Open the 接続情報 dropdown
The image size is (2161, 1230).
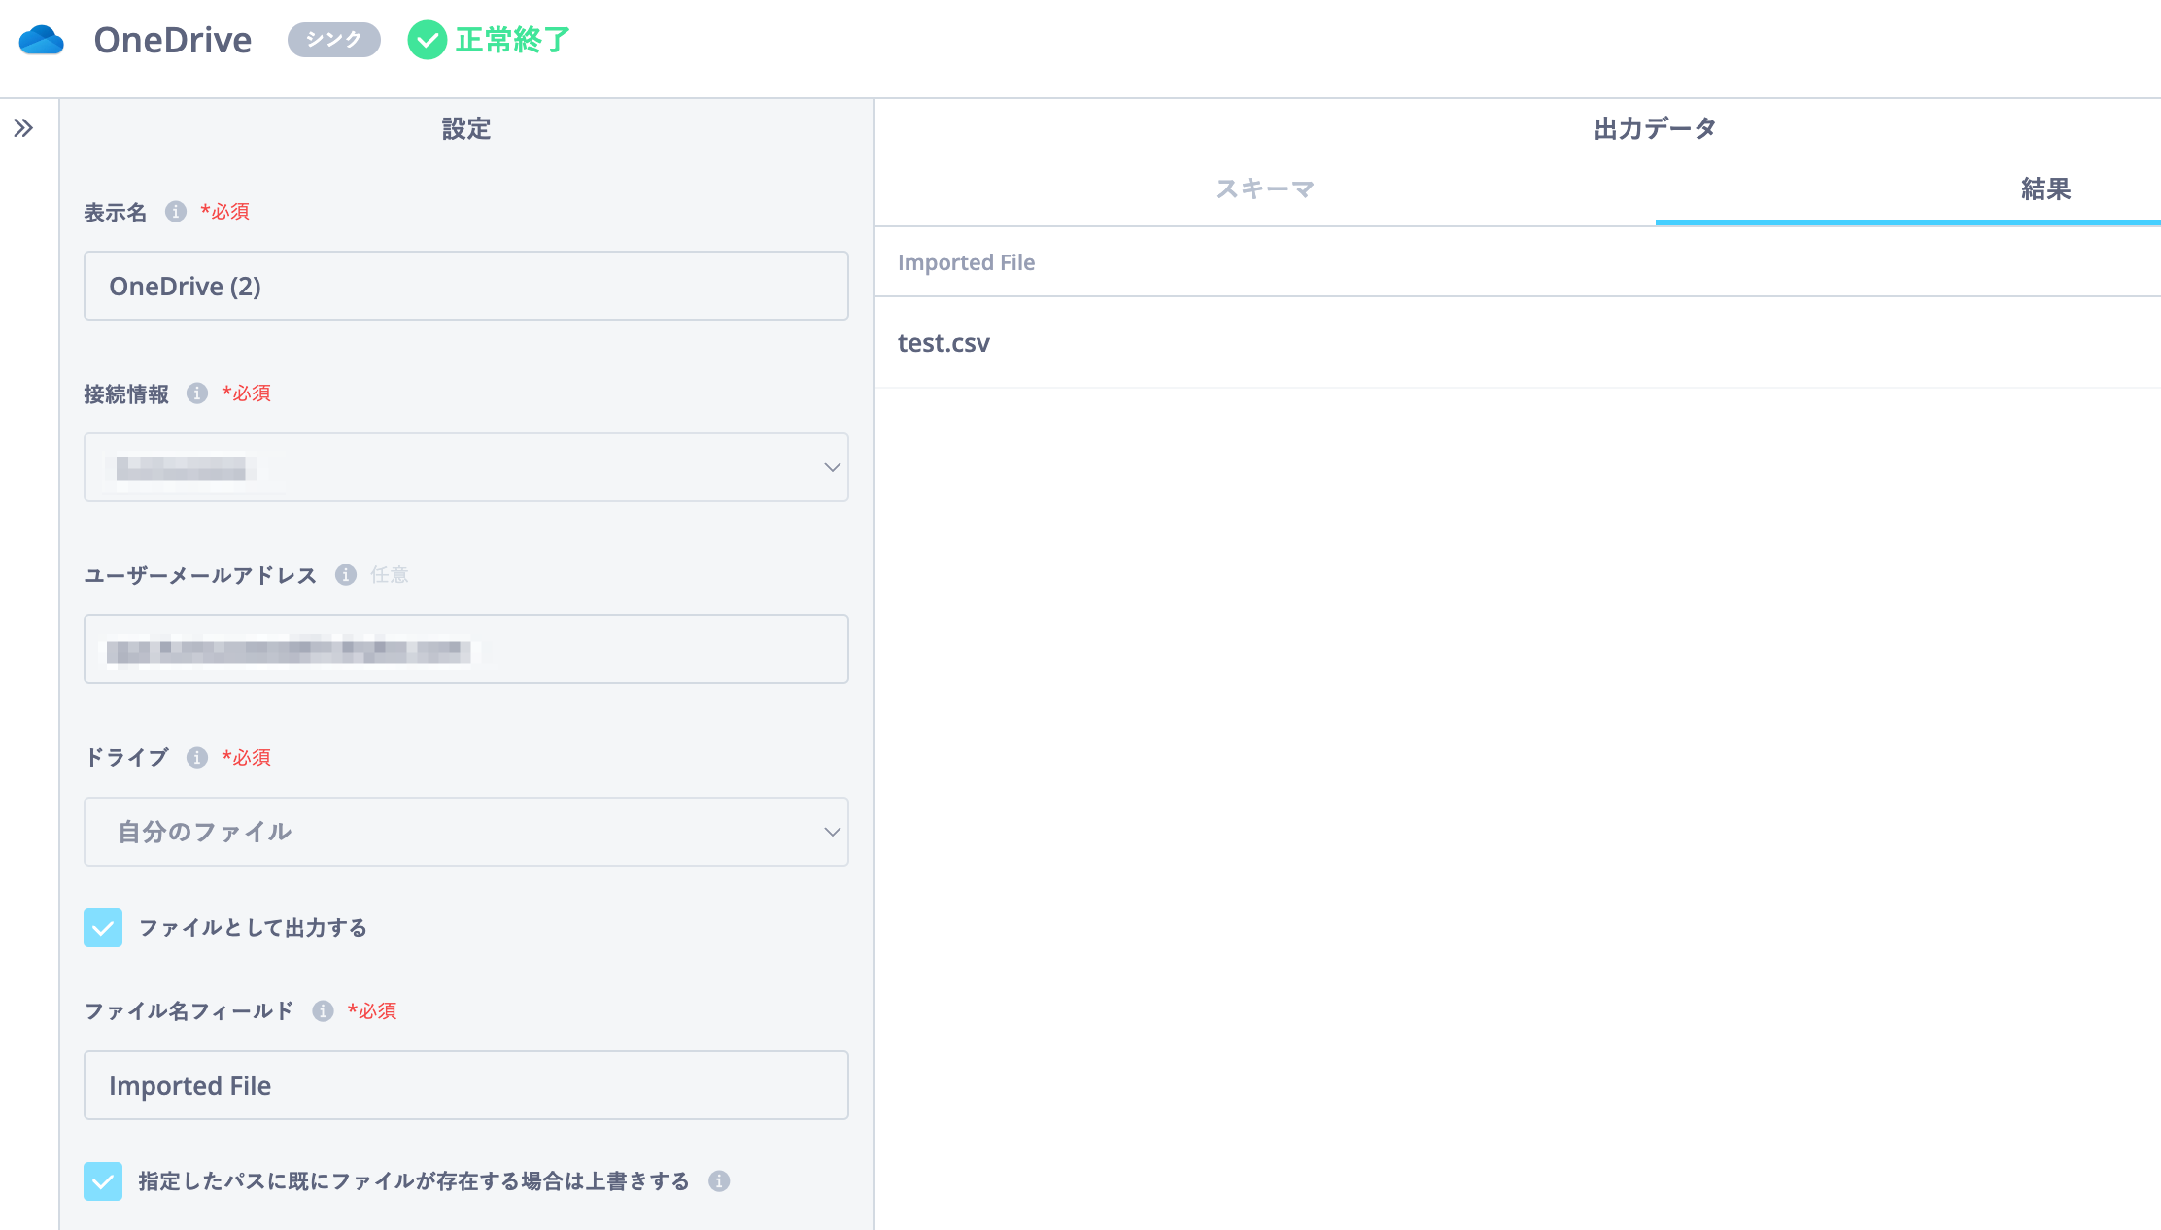466,467
